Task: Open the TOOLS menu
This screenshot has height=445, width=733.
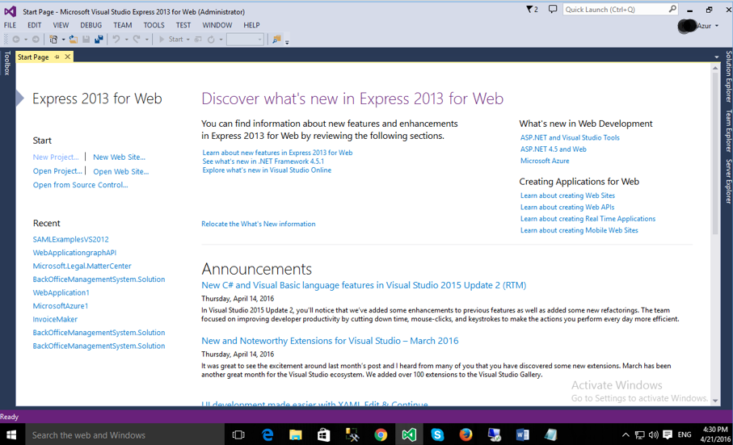Action: point(154,25)
